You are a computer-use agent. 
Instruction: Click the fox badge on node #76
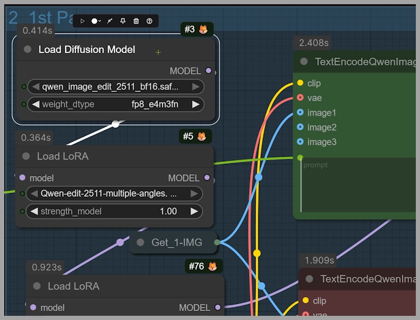213,267
